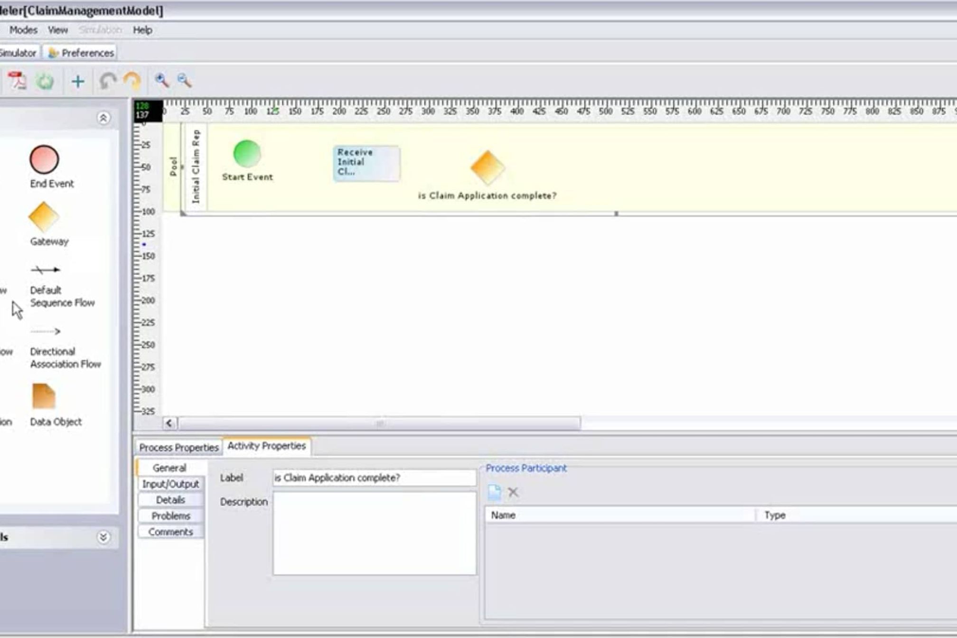The width and height of the screenshot is (957, 638).
Task: Switch to the Process Properties tab
Action: 178,447
